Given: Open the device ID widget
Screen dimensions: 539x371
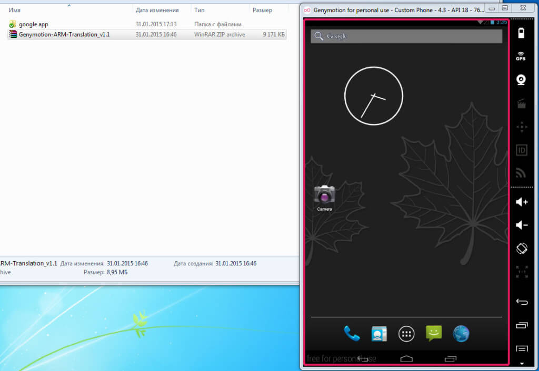Looking at the screenshot, I should (x=522, y=150).
